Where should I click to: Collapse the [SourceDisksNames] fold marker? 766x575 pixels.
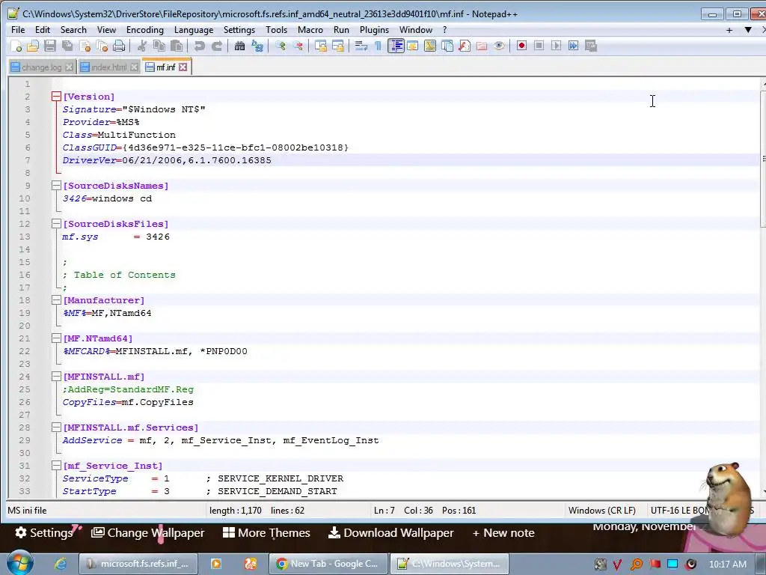(x=56, y=186)
